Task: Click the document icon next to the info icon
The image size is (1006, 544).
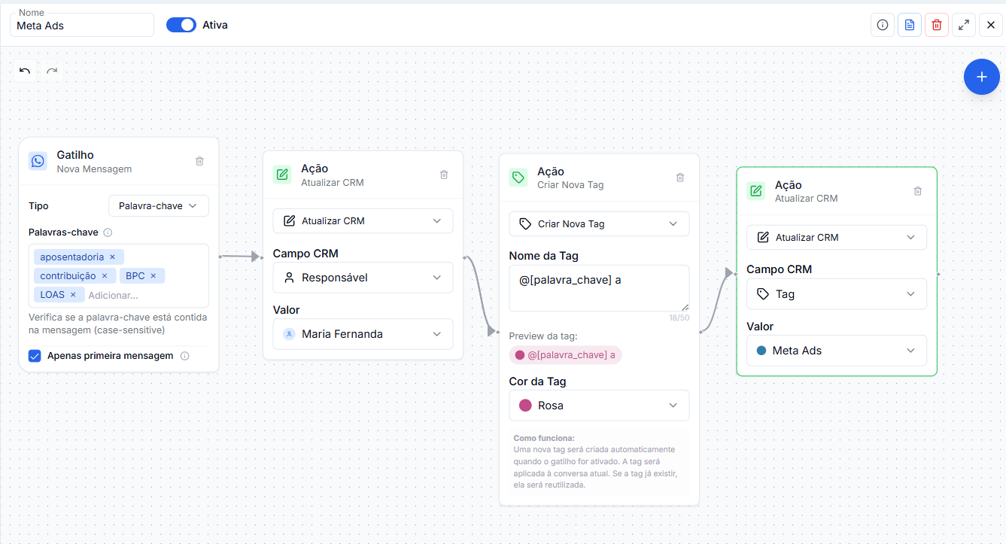Action: point(909,24)
